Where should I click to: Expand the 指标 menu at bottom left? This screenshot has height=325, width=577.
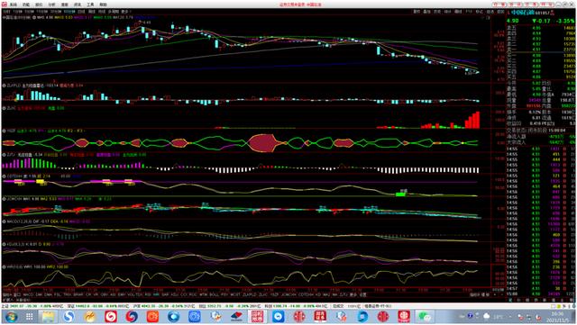(6, 295)
